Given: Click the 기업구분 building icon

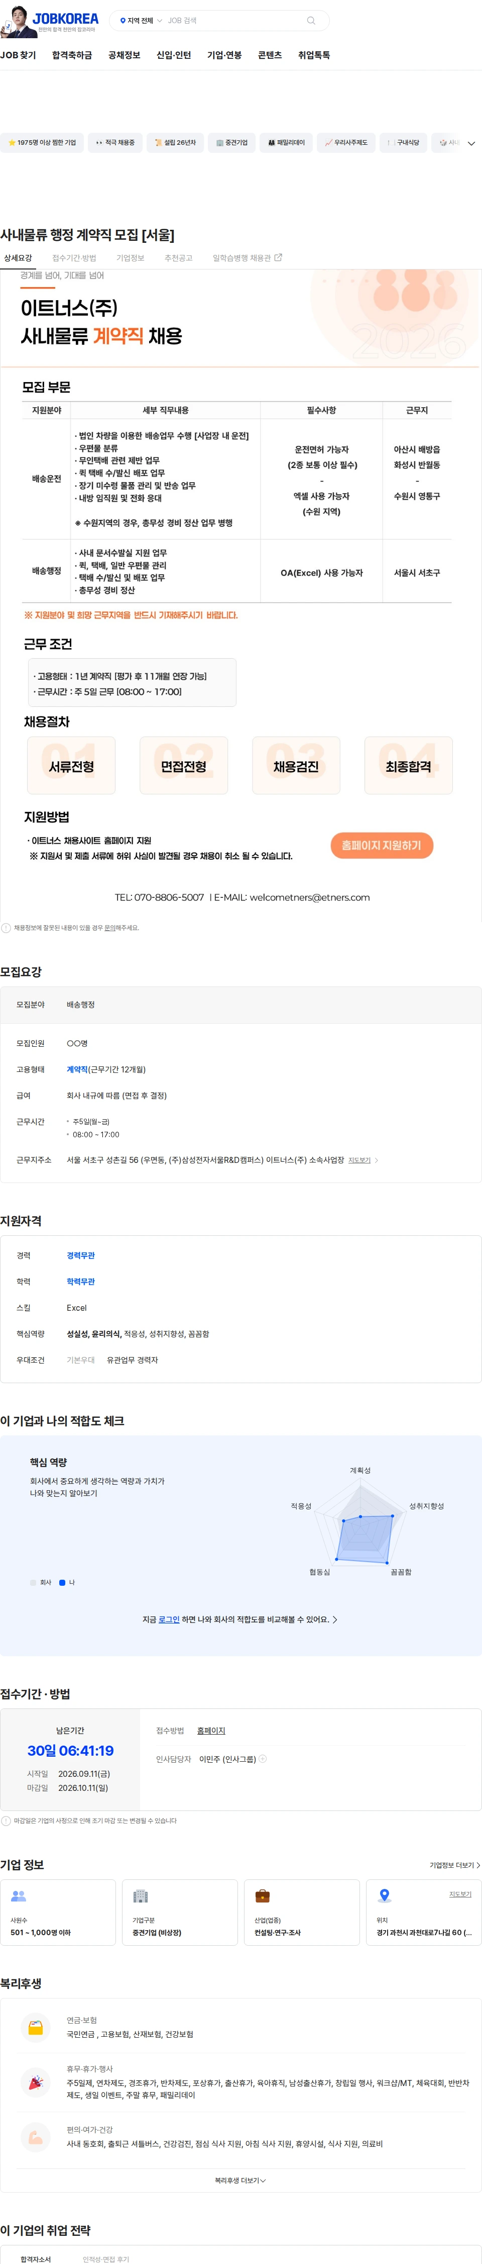Looking at the screenshot, I should (x=141, y=1896).
